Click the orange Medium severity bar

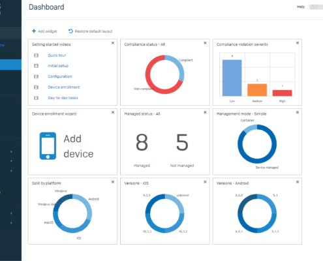(257, 90)
